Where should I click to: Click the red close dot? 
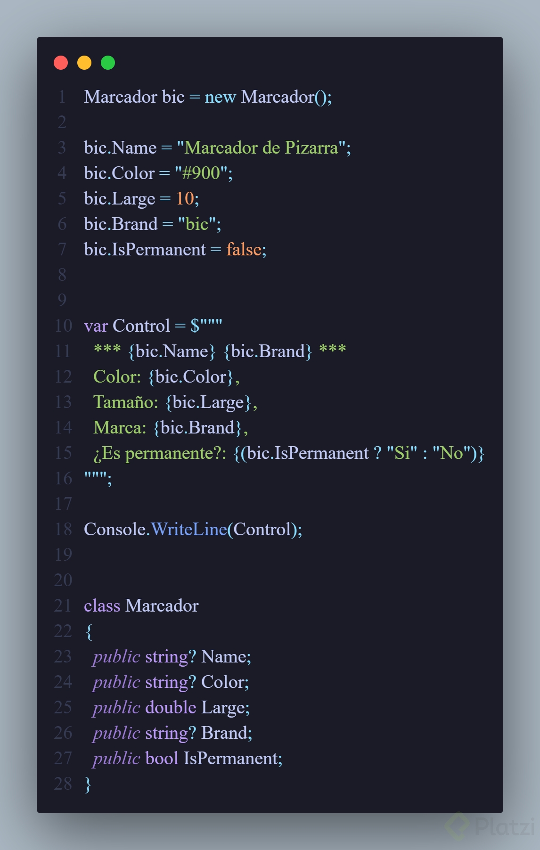pyautogui.click(x=61, y=63)
